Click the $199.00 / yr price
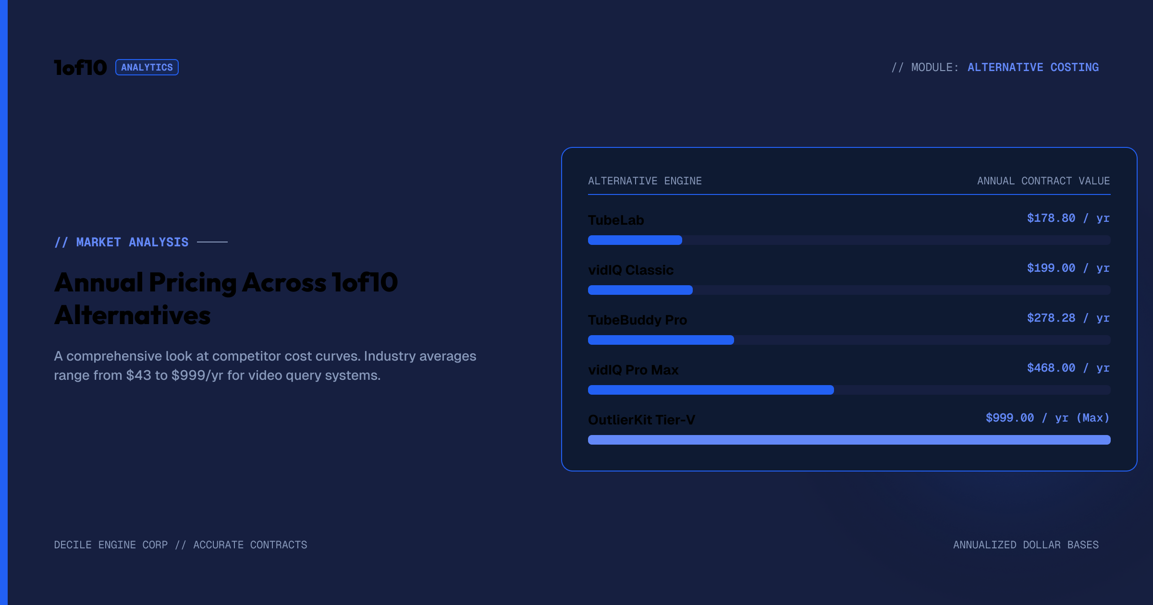Screen dimensions: 1153x605 (1068, 268)
